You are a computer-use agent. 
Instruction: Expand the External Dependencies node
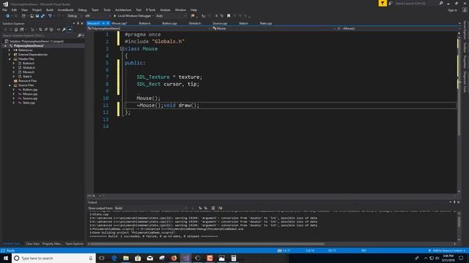10,55
